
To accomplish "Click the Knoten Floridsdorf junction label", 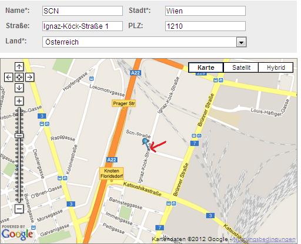I will click(112, 173).
